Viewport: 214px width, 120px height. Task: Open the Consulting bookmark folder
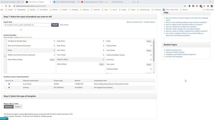[x=156, y=10]
